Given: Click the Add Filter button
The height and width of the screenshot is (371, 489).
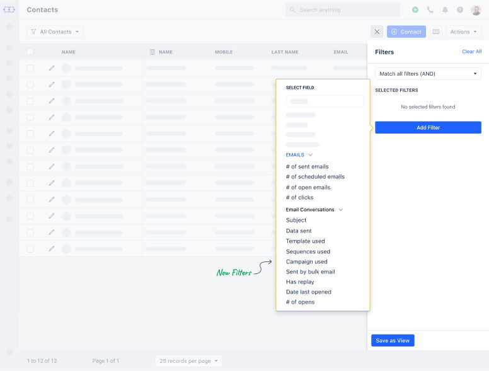Looking at the screenshot, I should point(428,128).
